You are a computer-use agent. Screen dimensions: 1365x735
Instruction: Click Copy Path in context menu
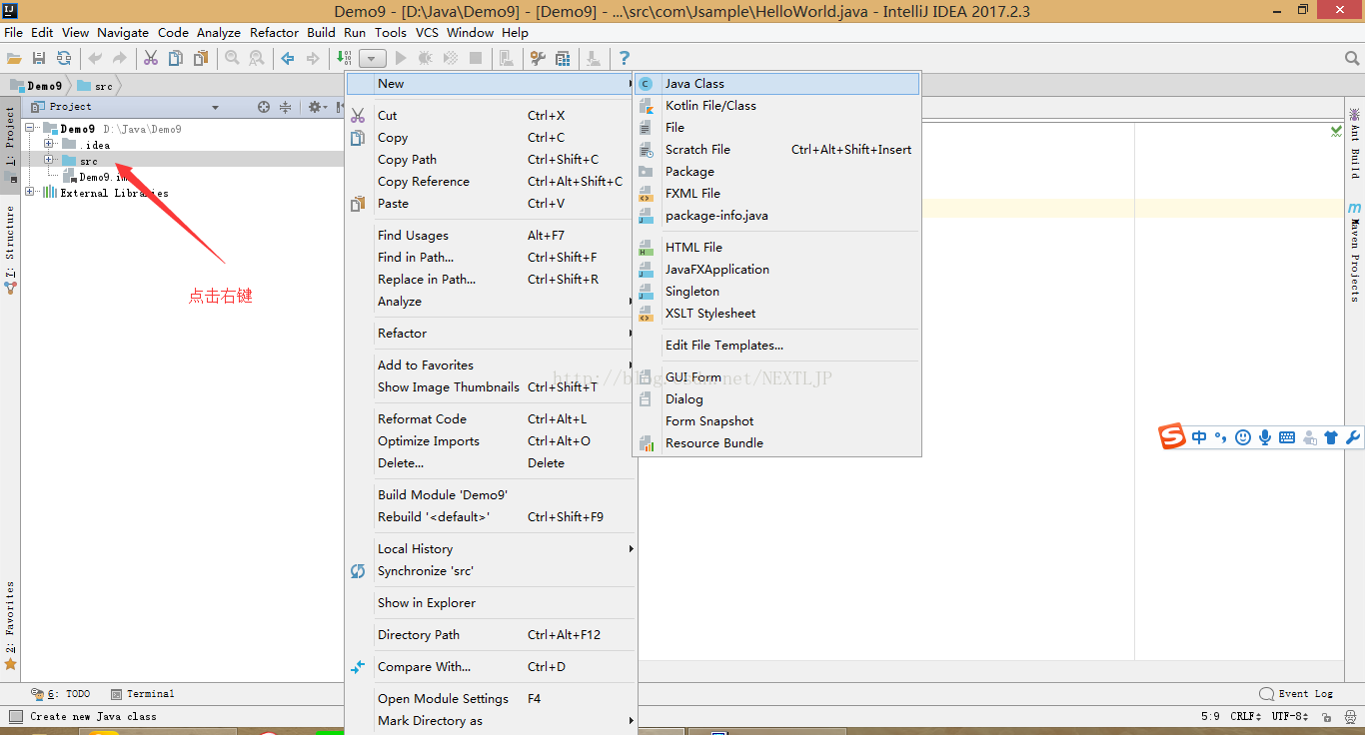492,160
